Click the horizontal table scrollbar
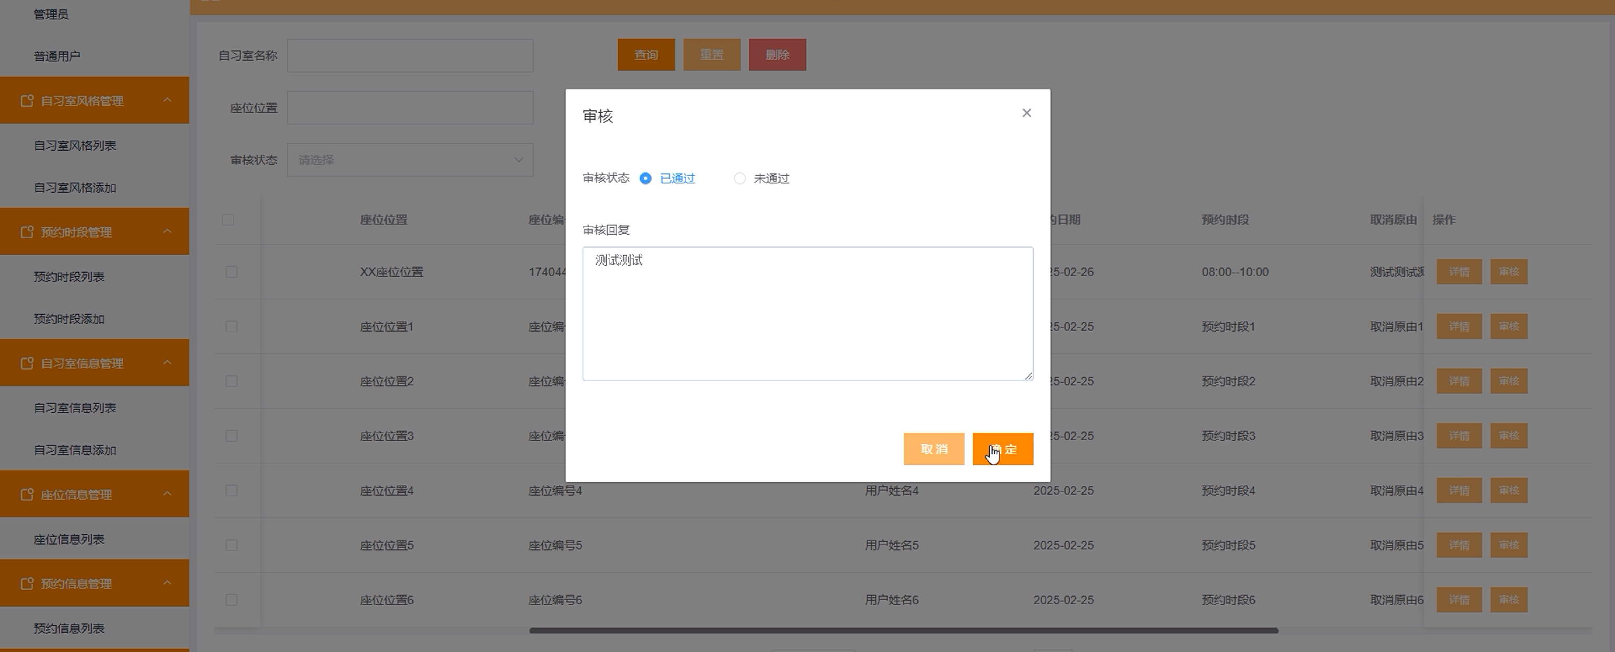The width and height of the screenshot is (1615, 652). click(x=903, y=630)
